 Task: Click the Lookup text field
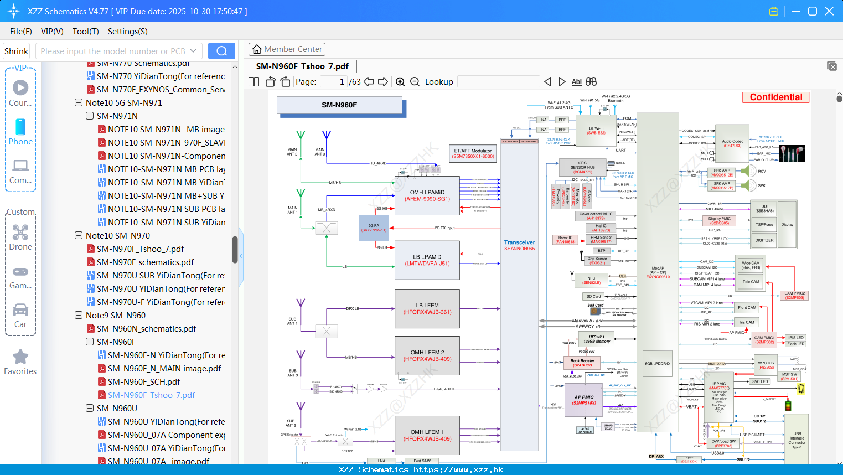(499, 82)
